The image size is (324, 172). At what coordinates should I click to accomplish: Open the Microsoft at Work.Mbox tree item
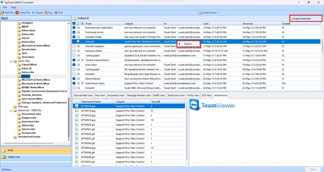click(36, 84)
